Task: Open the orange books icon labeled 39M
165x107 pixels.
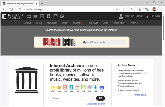Action: pos(59,88)
